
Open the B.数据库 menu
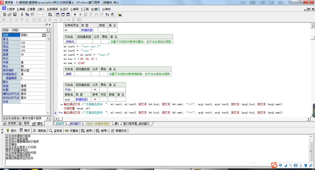(52, 9)
